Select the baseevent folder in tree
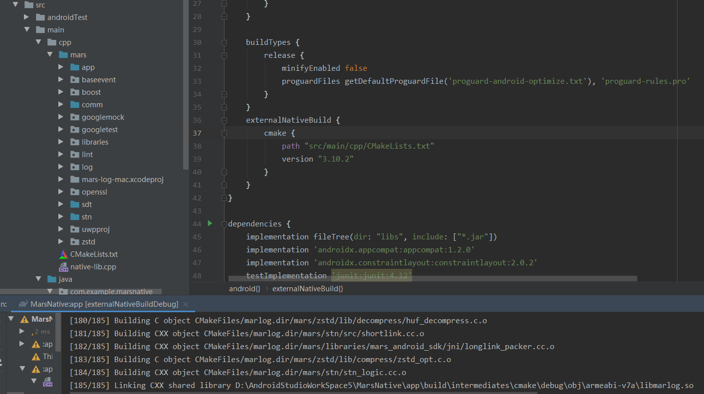Image resolution: width=704 pixels, height=394 pixels. tap(99, 80)
